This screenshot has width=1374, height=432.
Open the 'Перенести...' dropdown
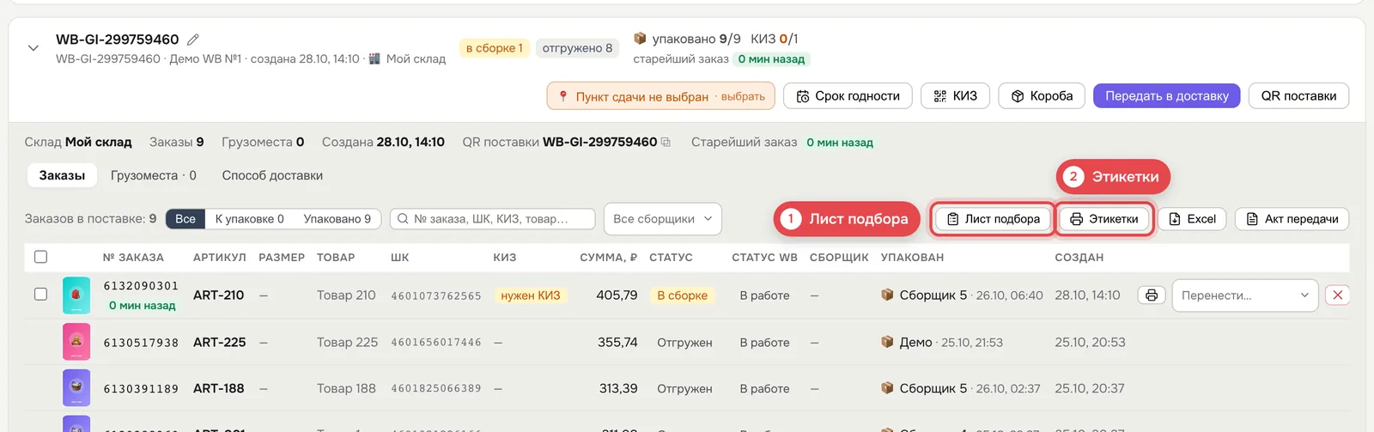(x=1244, y=295)
